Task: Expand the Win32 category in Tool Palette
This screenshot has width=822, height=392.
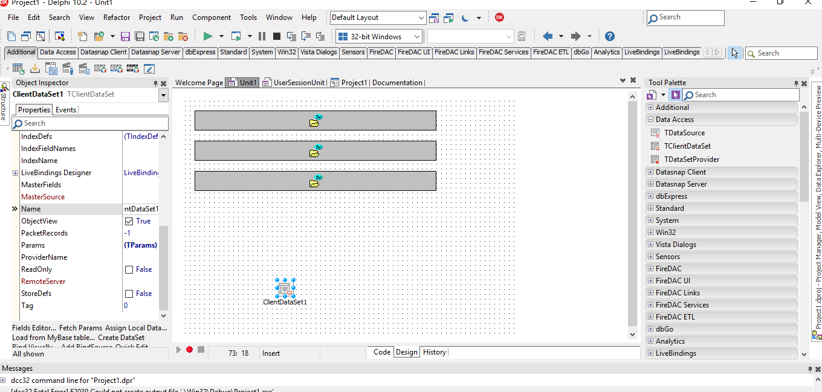Action: point(650,233)
